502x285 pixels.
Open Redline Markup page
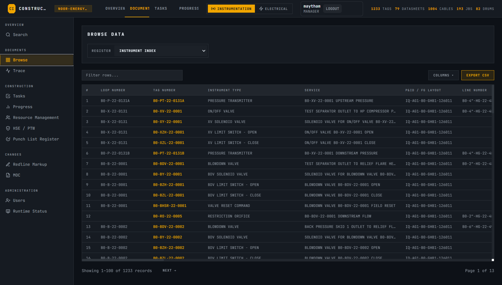(x=37, y=164)
